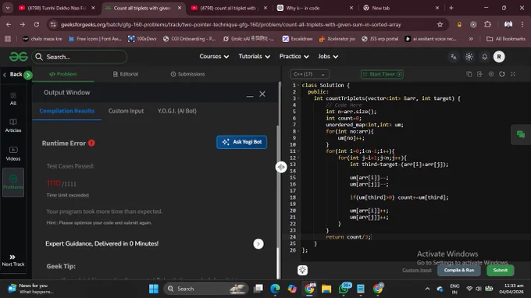Open the All Bookmarks folder
Image resolution: width=531 pixels, height=298 pixels.
pyautogui.click(x=506, y=39)
